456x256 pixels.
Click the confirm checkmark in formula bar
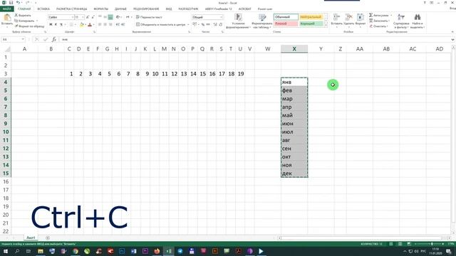point(46,39)
